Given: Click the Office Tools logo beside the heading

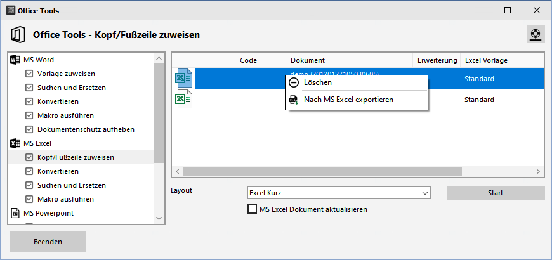Looking at the screenshot, I should coord(17,35).
